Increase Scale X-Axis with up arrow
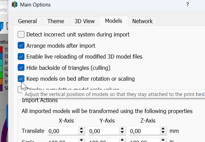This screenshot has width=205, height=142. (x=82, y=140)
